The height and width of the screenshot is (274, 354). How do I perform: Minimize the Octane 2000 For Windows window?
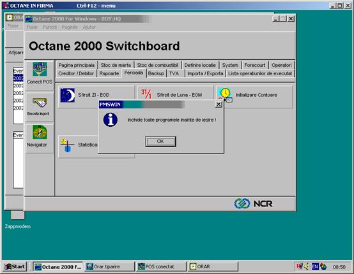coord(275,18)
